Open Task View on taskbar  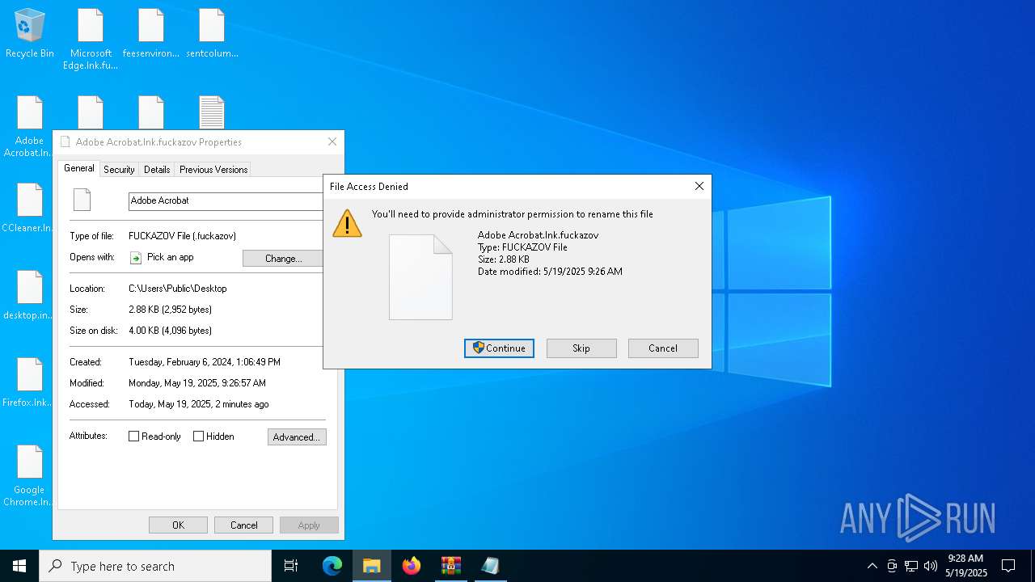tap(291, 566)
